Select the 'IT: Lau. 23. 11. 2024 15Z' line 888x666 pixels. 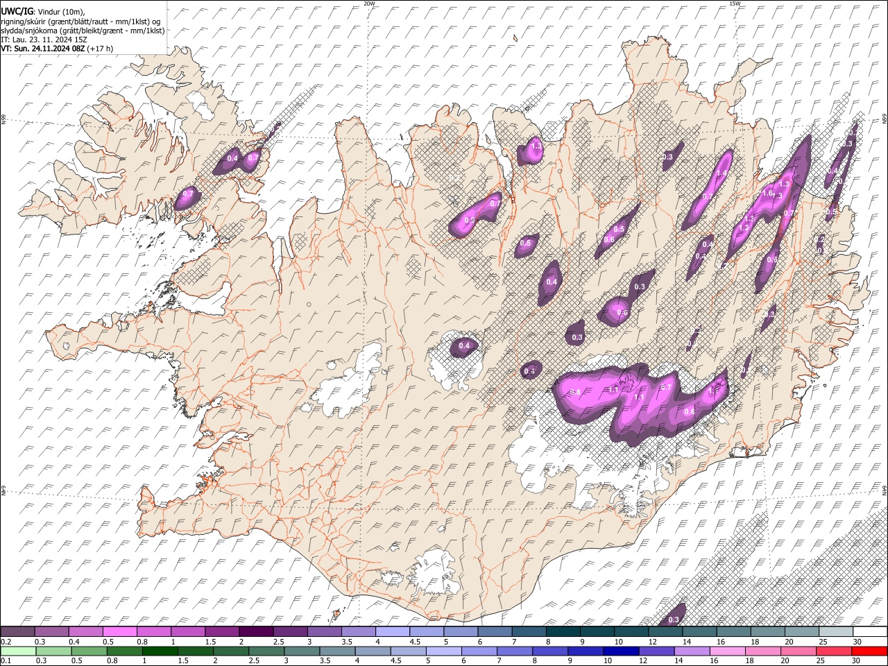coord(44,40)
